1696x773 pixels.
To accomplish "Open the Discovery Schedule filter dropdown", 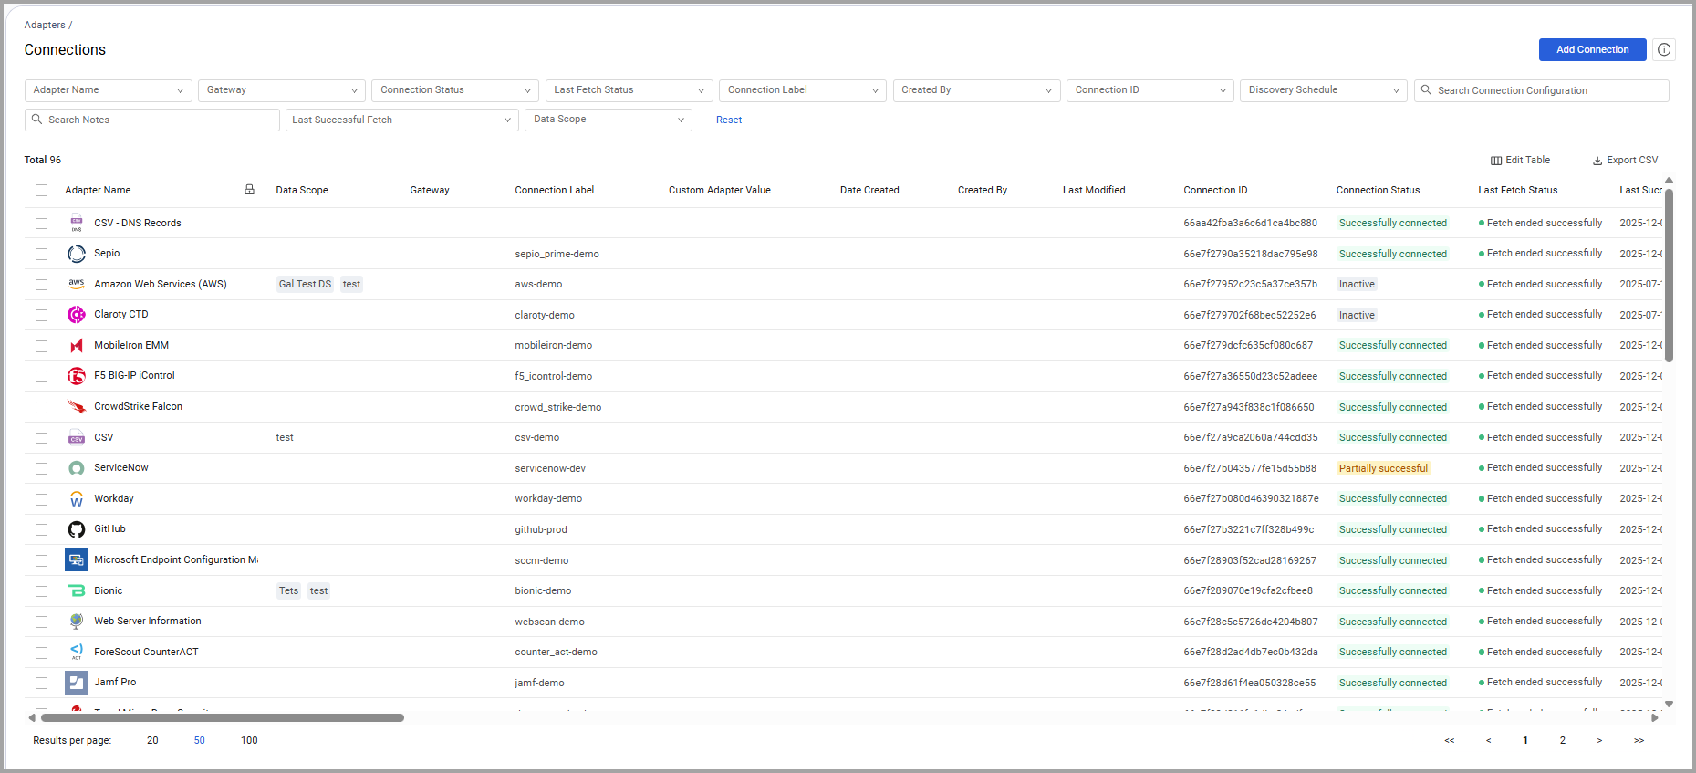I will [1323, 90].
